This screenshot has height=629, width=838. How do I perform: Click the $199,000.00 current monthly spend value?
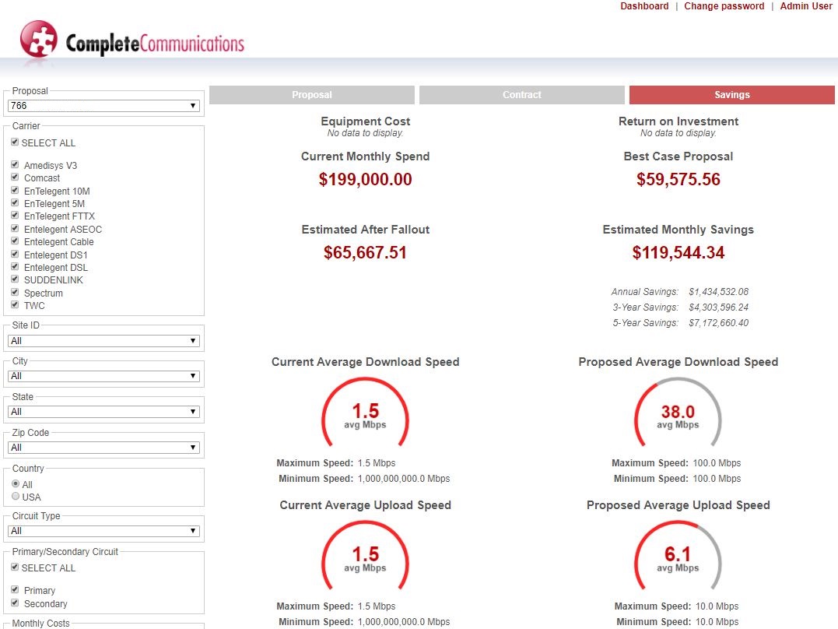pos(365,179)
